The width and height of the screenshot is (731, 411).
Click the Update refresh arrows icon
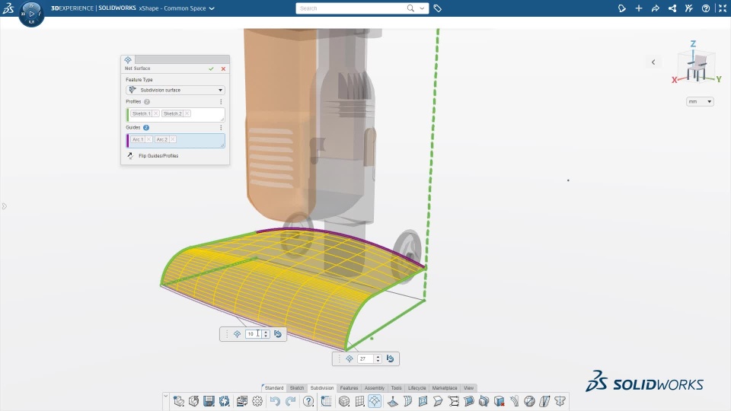[224, 401]
